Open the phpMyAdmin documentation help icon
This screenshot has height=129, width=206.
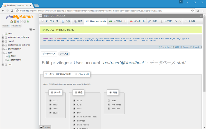[18, 22]
